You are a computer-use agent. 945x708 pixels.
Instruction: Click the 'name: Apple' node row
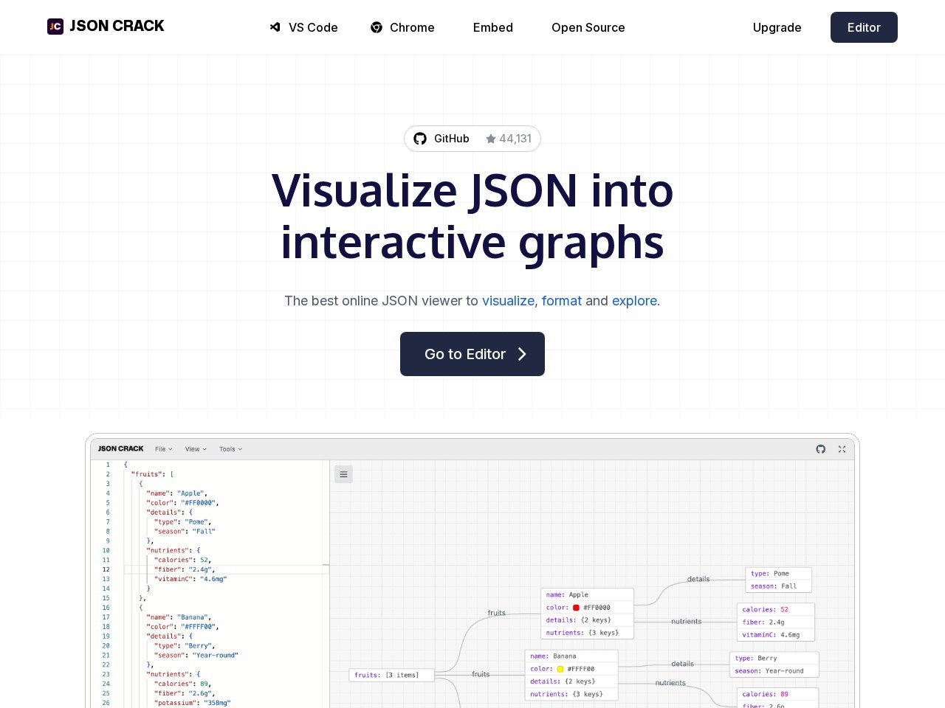588,594
